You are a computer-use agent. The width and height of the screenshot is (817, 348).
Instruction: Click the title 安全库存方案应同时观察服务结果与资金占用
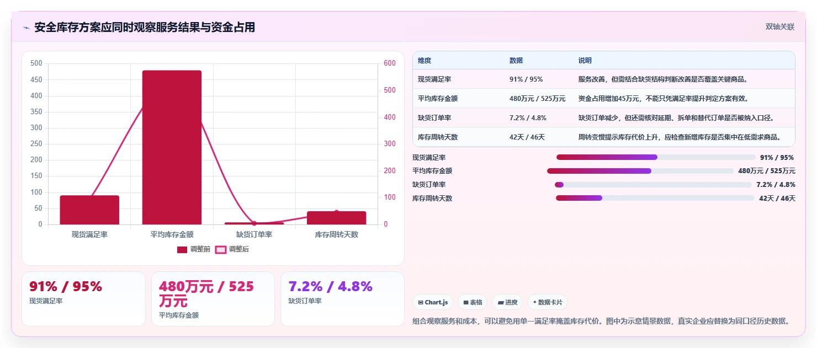click(145, 27)
